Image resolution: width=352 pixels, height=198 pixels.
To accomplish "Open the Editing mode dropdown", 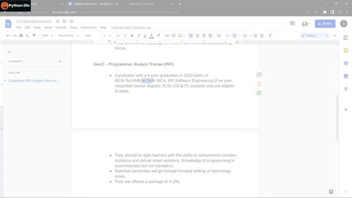I will (x=315, y=36).
